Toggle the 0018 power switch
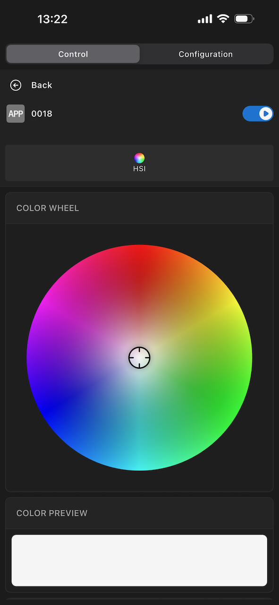 pyautogui.click(x=258, y=114)
